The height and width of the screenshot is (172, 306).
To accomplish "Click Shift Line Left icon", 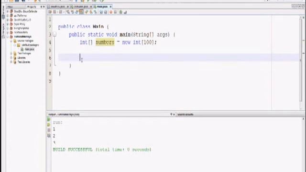I will pos(101,12).
